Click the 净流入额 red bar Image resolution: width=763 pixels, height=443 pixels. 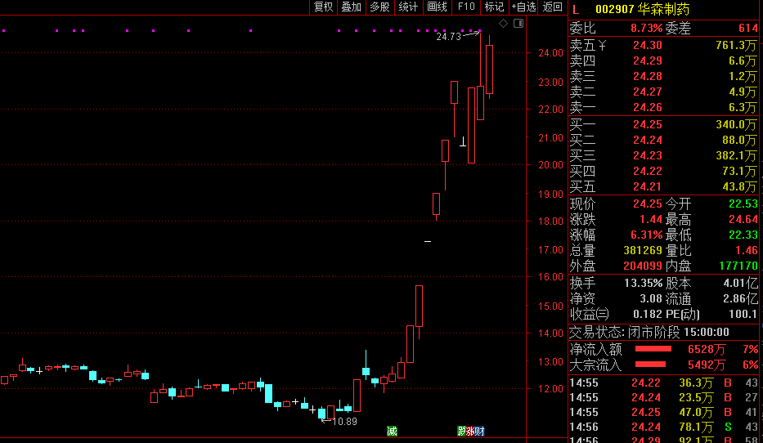point(653,349)
